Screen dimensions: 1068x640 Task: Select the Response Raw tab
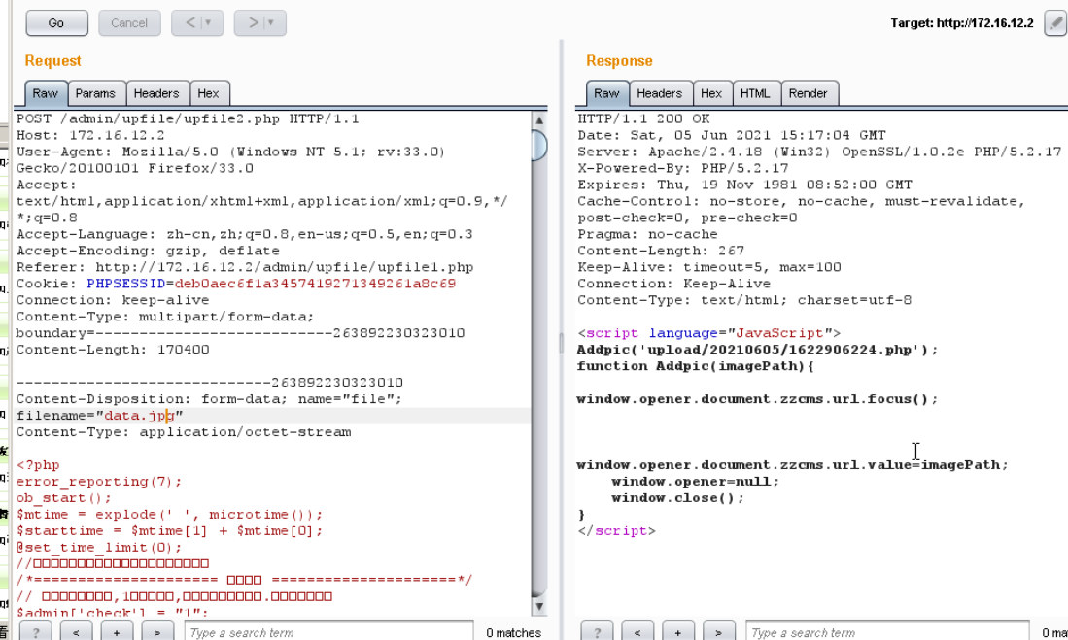tap(606, 93)
